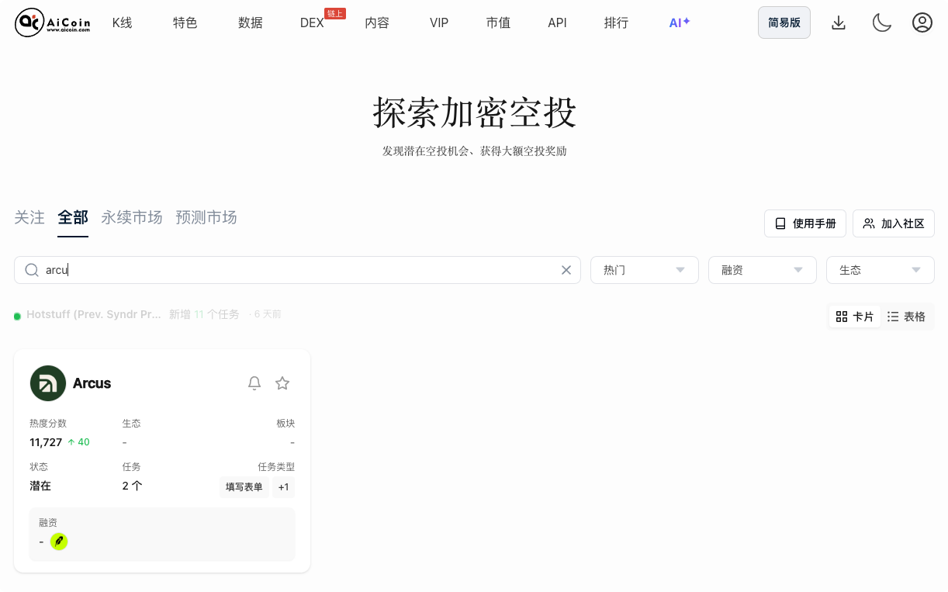Star the Arcus project as favorite
The height and width of the screenshot is (592, 948).
click(282, 383)
